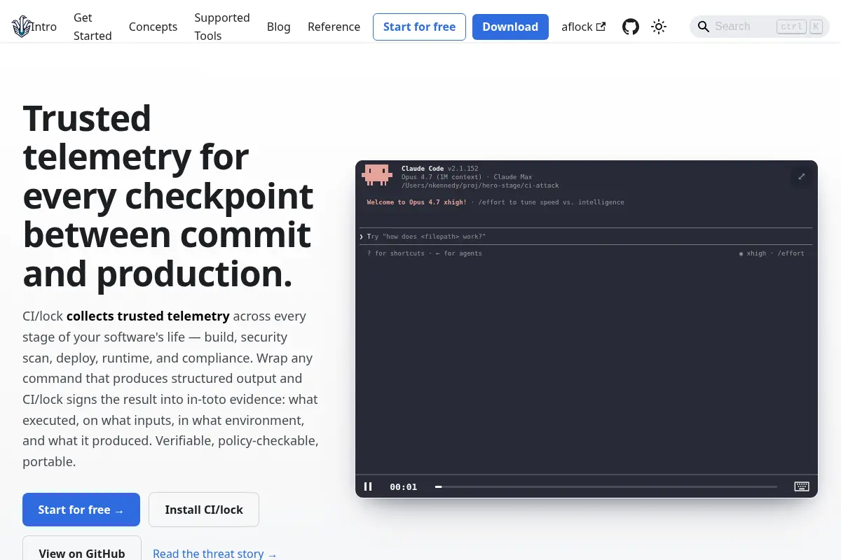This screenshot has width=841, height=560.
Task: Click the Download button
Action: click(x=510, y=27)
